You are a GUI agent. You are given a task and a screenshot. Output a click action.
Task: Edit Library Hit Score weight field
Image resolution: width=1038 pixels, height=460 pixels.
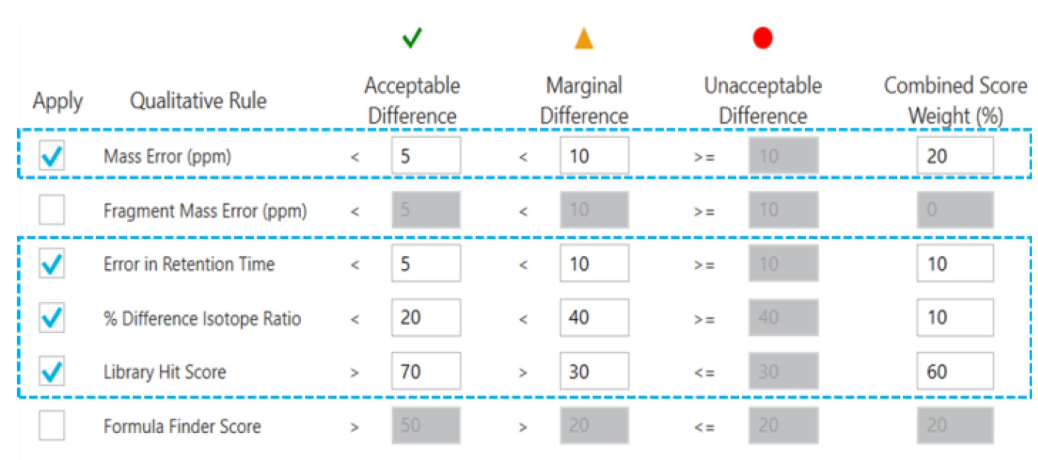tap(955, 371)
